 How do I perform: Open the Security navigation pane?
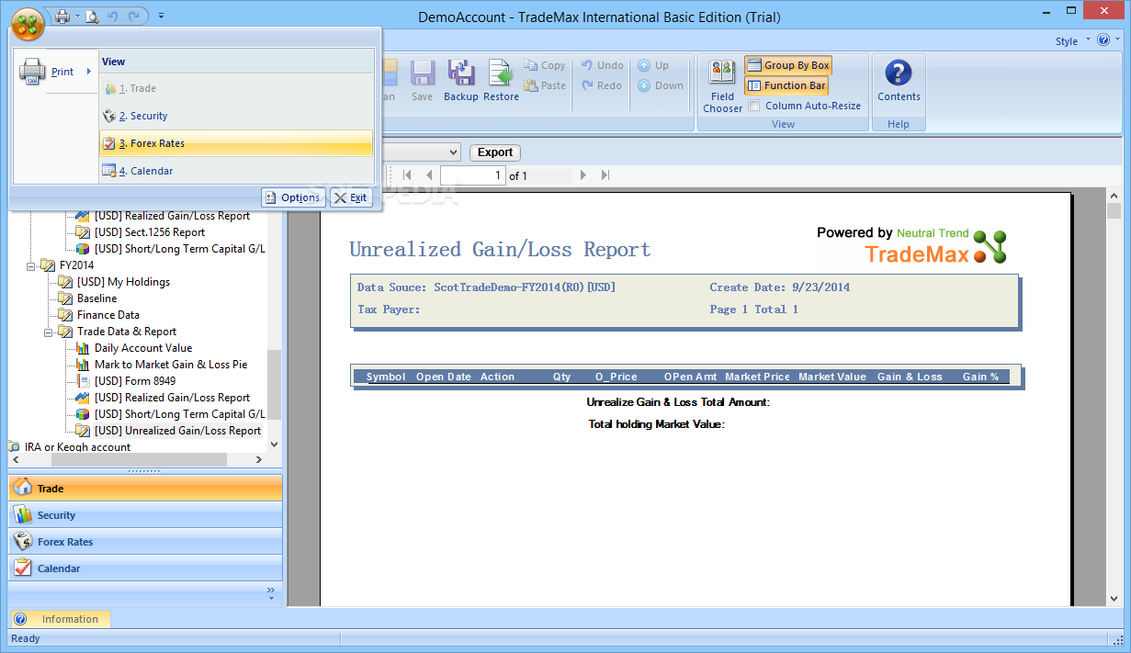coord(145,515)
